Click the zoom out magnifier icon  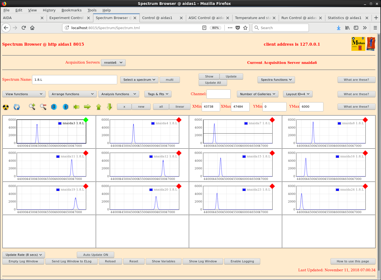click(x=43, y=107)
